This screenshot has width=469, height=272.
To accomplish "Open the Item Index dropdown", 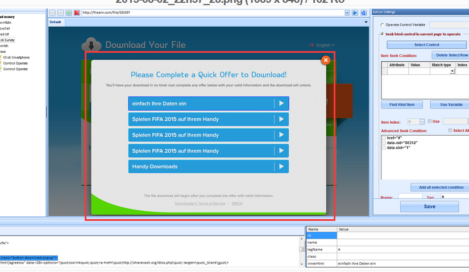I will [x=422, y=122].
